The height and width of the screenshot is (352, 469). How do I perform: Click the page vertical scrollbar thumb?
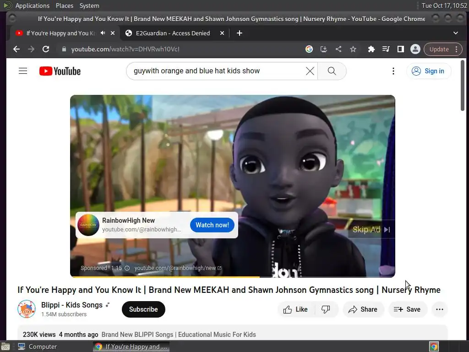coord(463,86)
